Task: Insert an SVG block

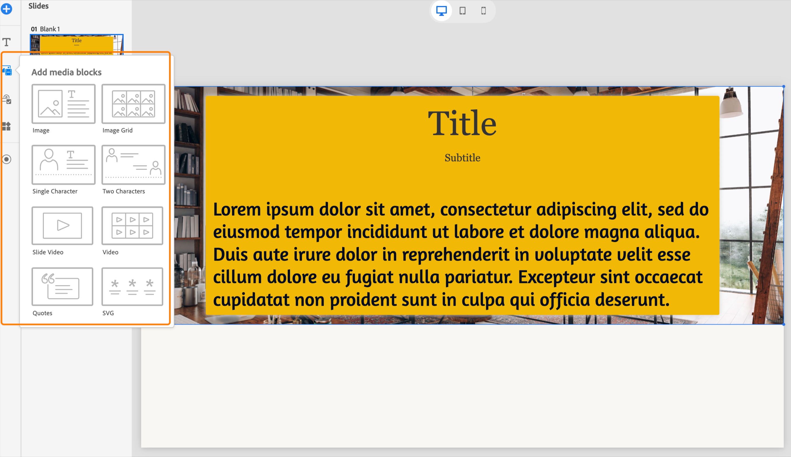Action: point(132,286)
